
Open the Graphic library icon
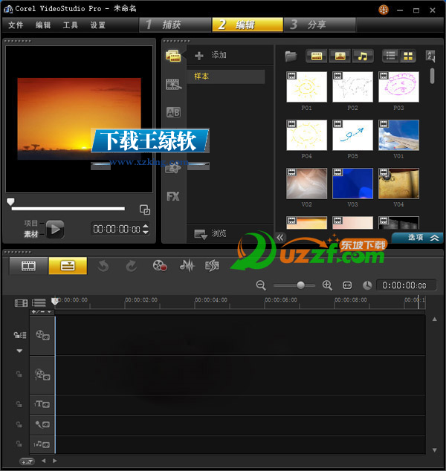click(173, 168)
